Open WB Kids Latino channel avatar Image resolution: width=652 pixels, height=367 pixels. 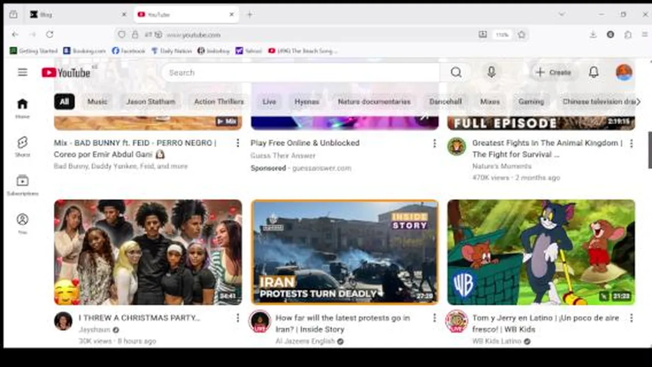click(x=457, y=321)
